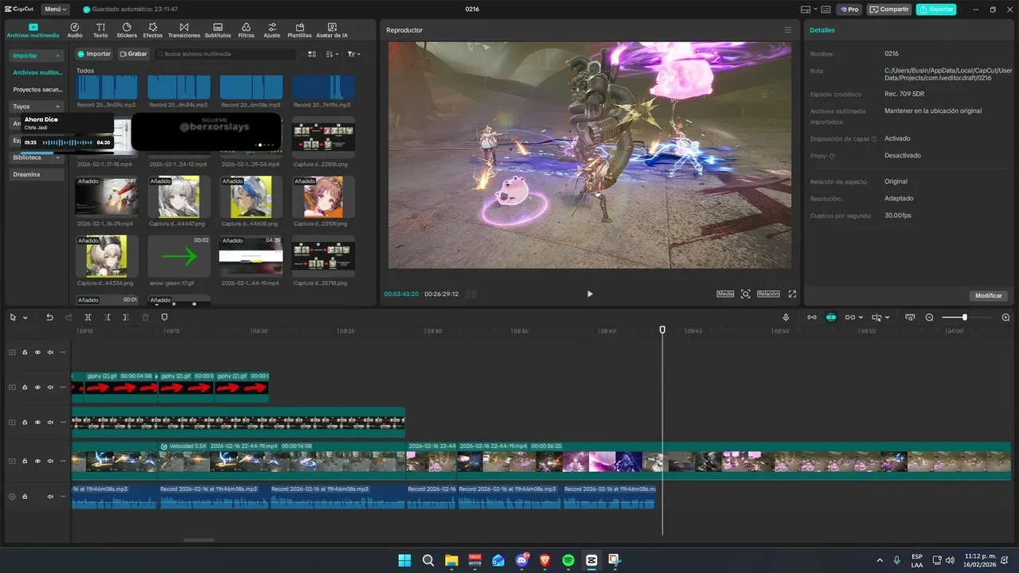The image size is (1019, 573).
Task: Switch to the Texto tab
Action: pyautogui.click(x=100, y=30)
